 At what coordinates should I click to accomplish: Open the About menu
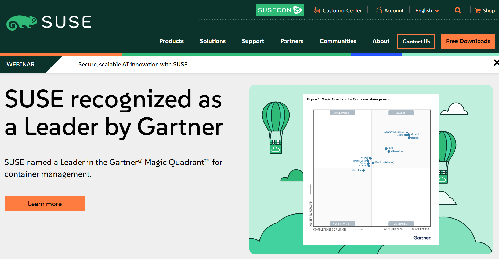pos(381,41)
